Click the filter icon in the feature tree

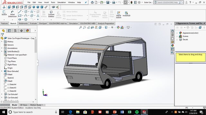pos(2,34)
